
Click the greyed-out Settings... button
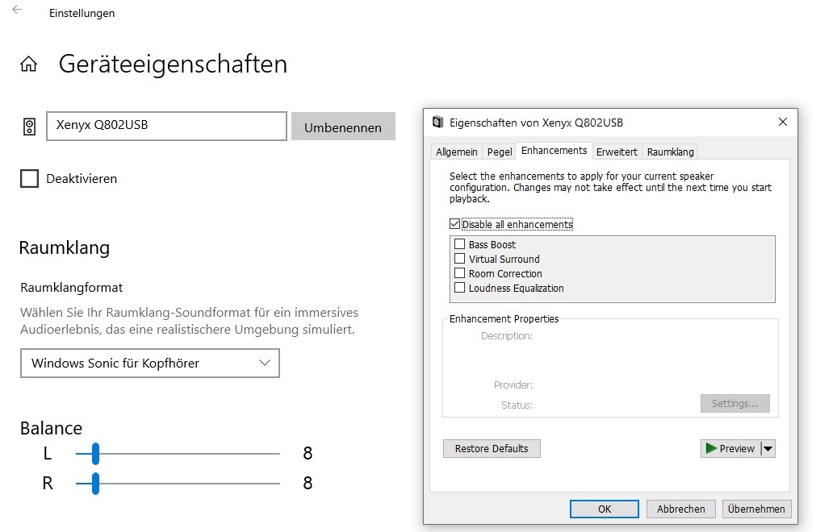(734, 404)
